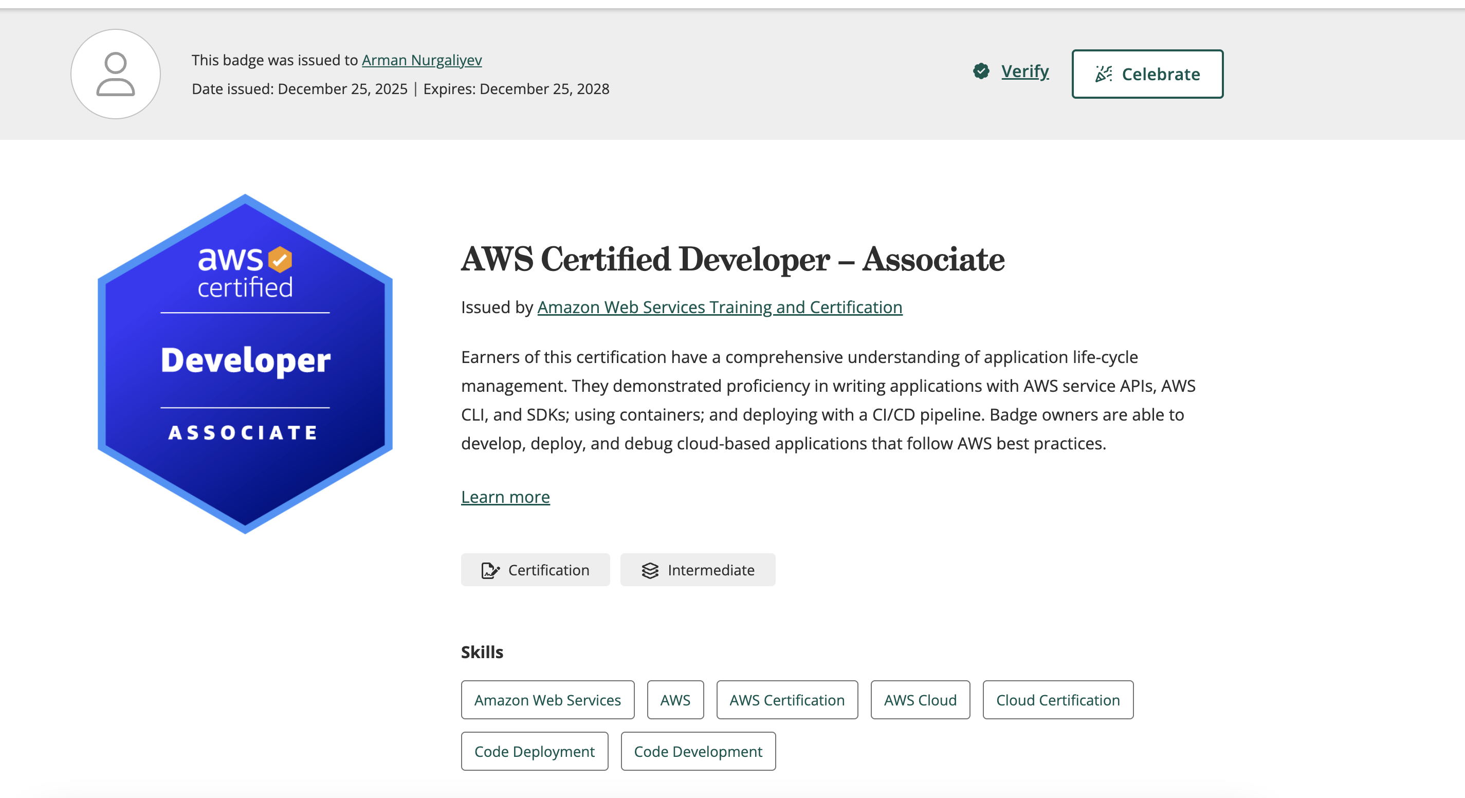Image resolution: width=1465 pixels, height=798 pixels.
Task: Click the Date issued December 25, 2025 text
Action: click(300, 89)
